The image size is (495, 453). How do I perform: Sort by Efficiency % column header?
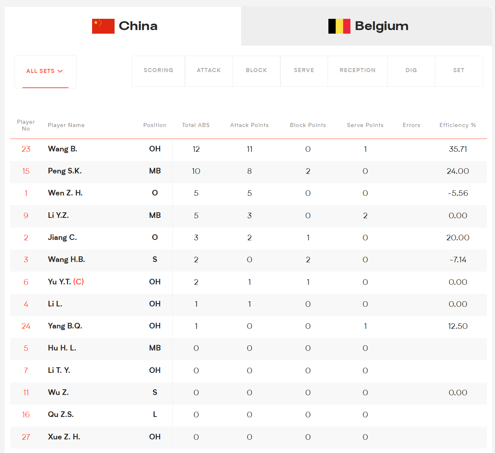pos(458,125)
